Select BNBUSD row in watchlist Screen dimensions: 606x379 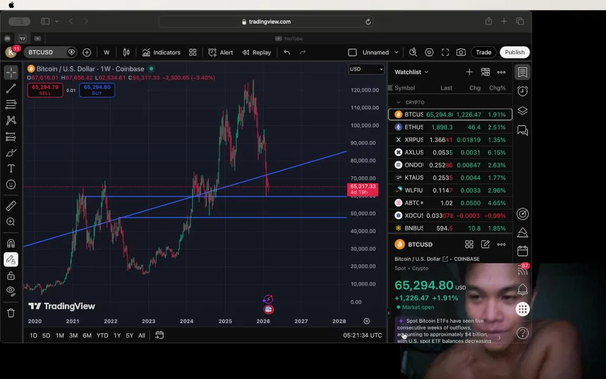point(450,228)
